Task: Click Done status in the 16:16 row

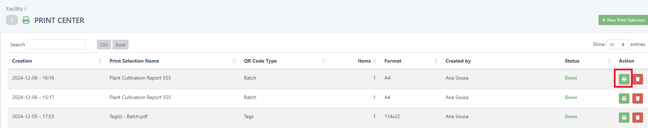Action: (x=571, y=78)
